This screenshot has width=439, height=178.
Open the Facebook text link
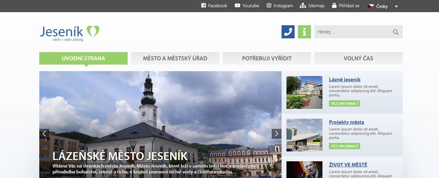218,6
